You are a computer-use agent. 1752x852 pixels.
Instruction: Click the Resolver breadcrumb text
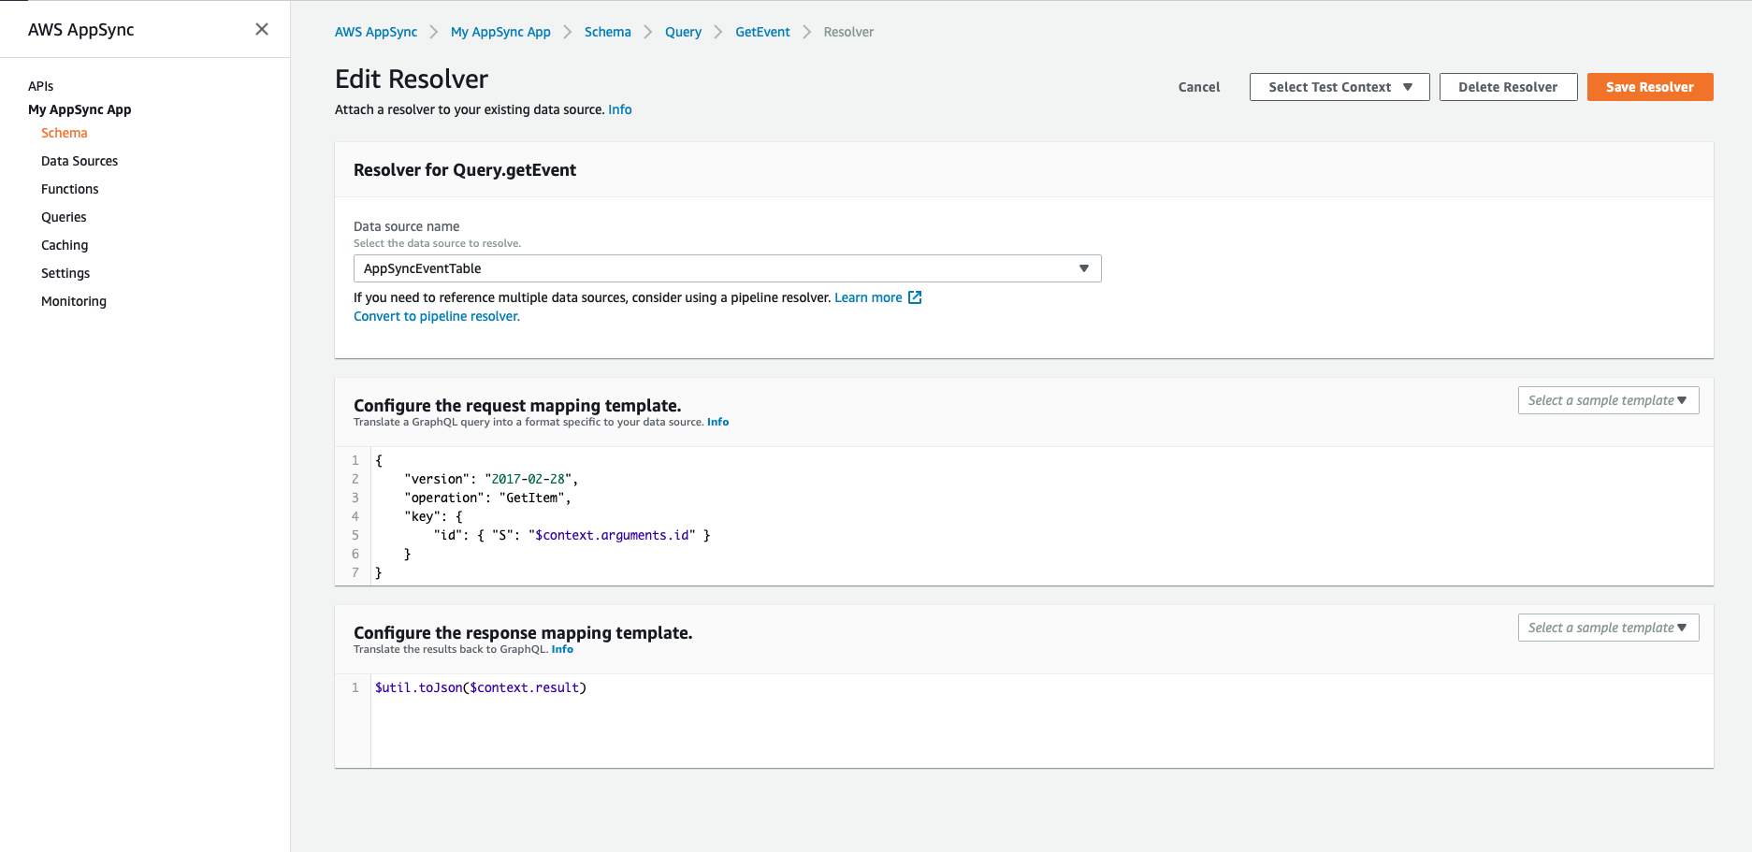[848, 32]
